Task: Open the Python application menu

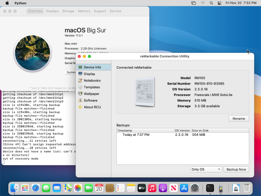Action: coord(20,3)
